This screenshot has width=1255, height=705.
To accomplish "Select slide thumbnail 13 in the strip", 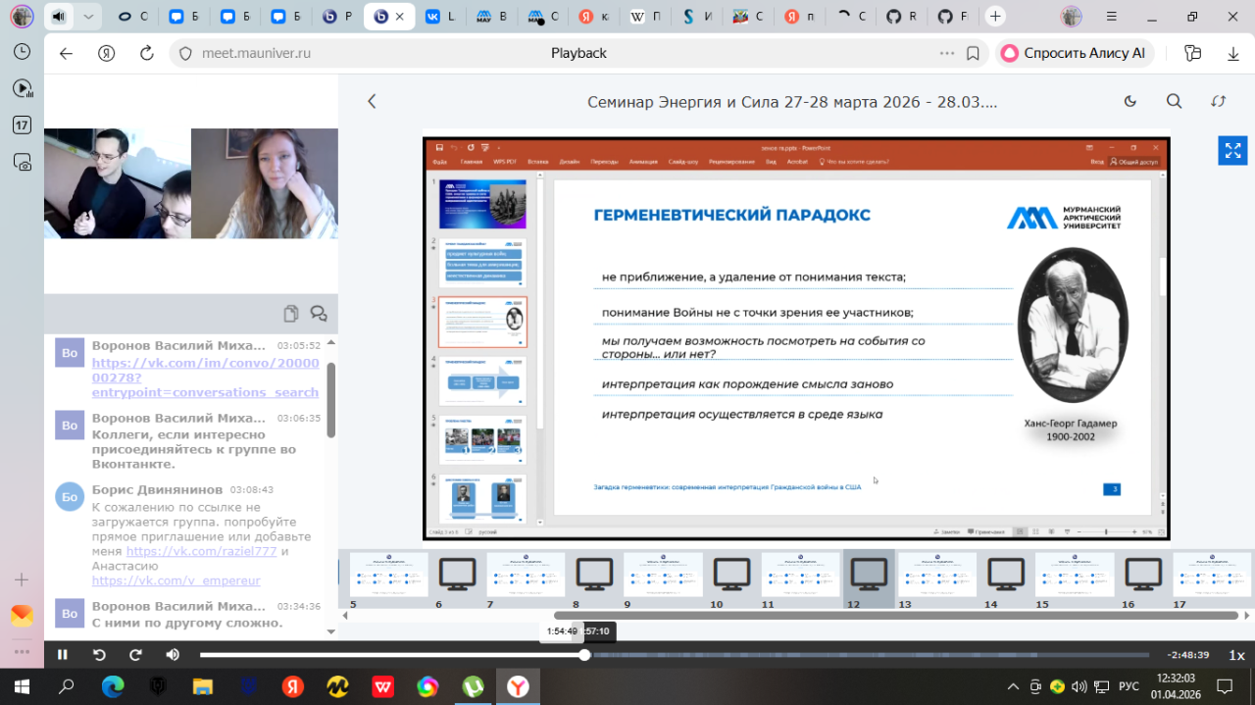I will tap(937, 575).
